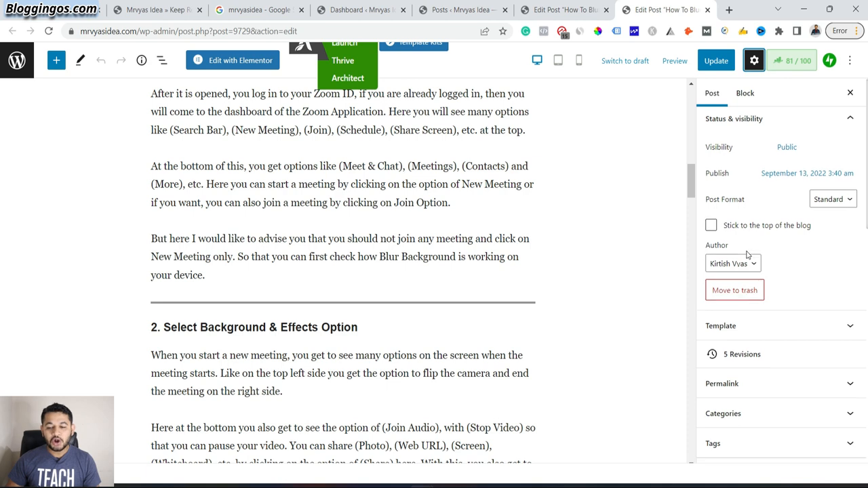Open the M extension icon
868x488 pixels.
(707, 31)
